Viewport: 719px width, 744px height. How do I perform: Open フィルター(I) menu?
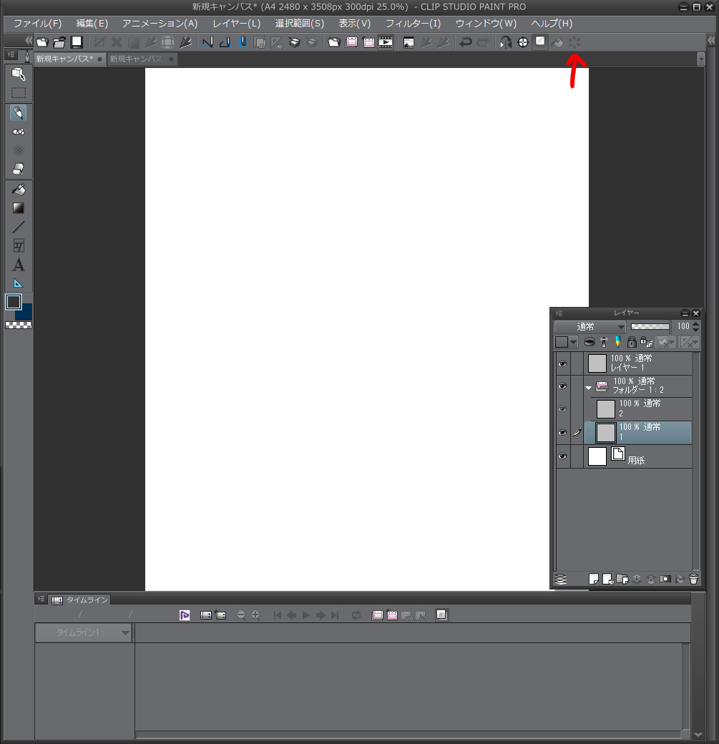[x=413, y=23]
